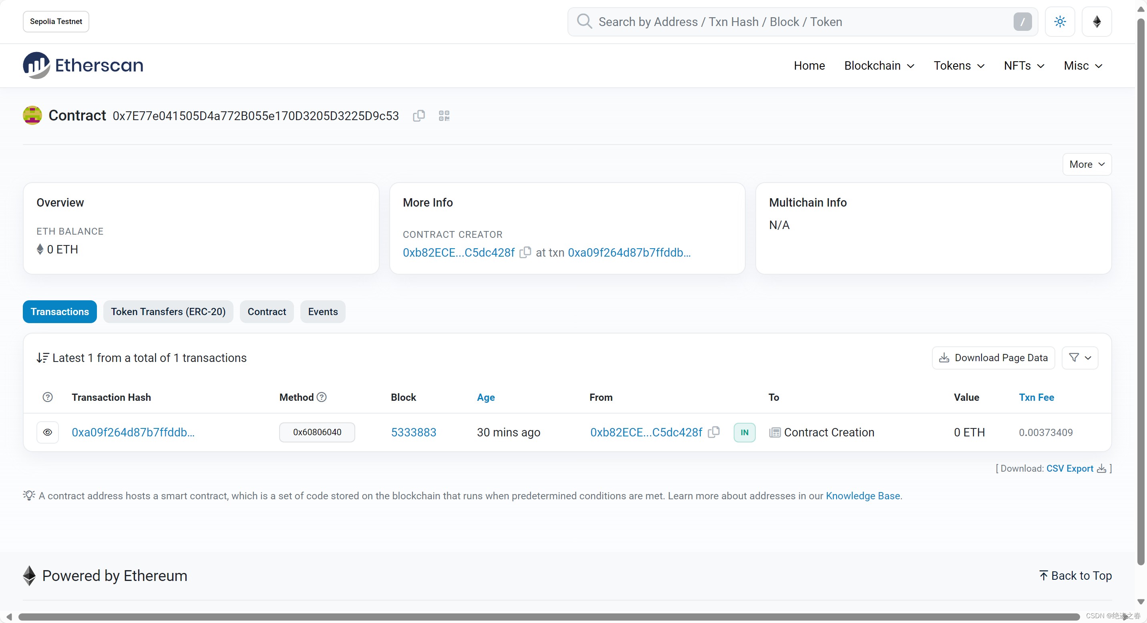Click the eye icon on transaction row

pos(48,432)
